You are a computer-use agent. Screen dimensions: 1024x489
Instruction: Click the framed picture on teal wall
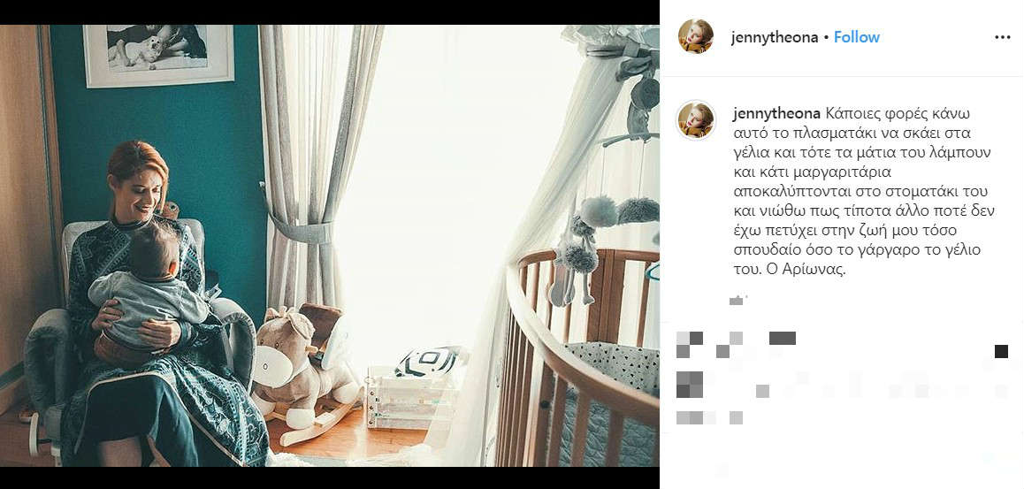(x=158, y=55)
